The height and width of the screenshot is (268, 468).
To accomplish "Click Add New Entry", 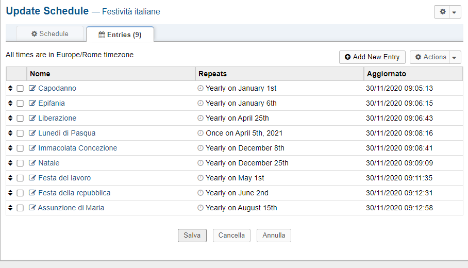I will click(x=372, y=57).
